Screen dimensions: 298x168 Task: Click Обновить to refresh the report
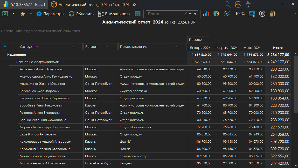81,14
